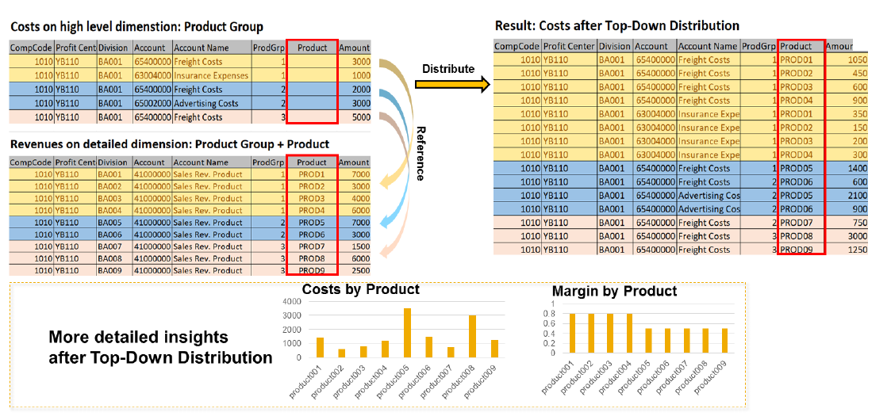Screen dimensions: 891x420
Task: Select the Margin by Product chart title
Action: (x=614, y=291)
